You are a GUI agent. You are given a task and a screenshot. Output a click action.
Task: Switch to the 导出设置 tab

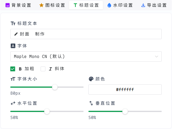pyautogui.click(x=154, y=5)
